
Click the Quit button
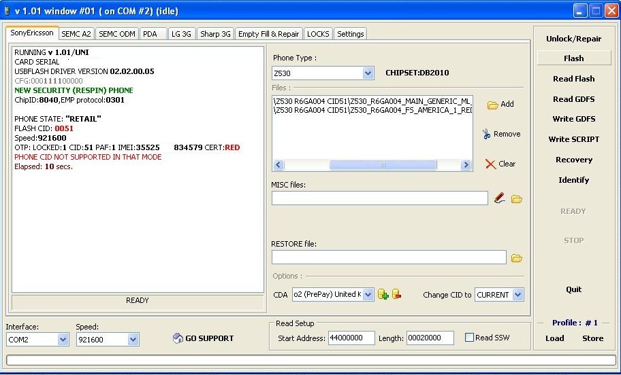tap(573, 289)
